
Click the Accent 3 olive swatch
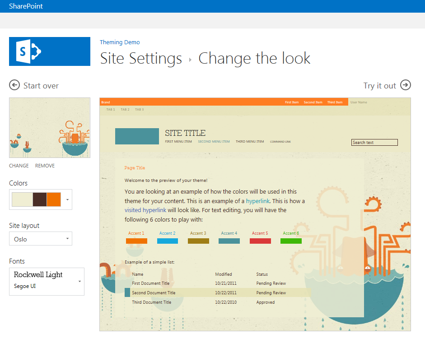(198, 241)
